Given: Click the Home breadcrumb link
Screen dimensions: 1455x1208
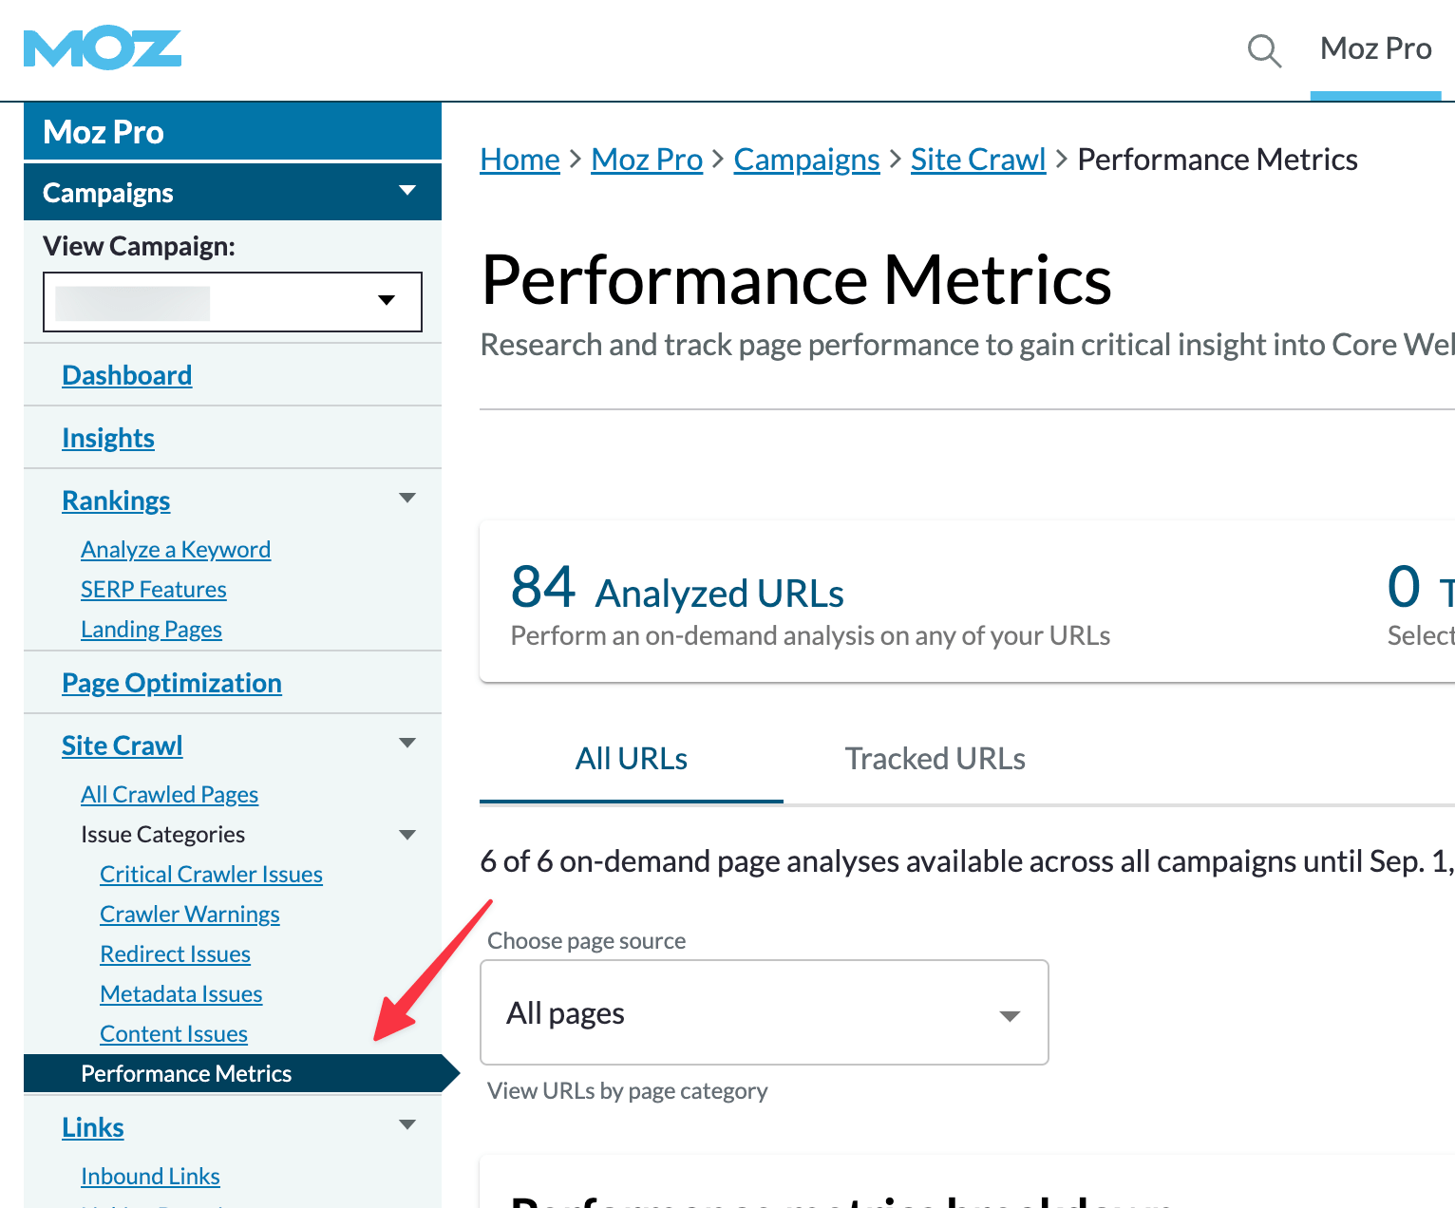Looking at the screenshot, I should click(520, 160).
